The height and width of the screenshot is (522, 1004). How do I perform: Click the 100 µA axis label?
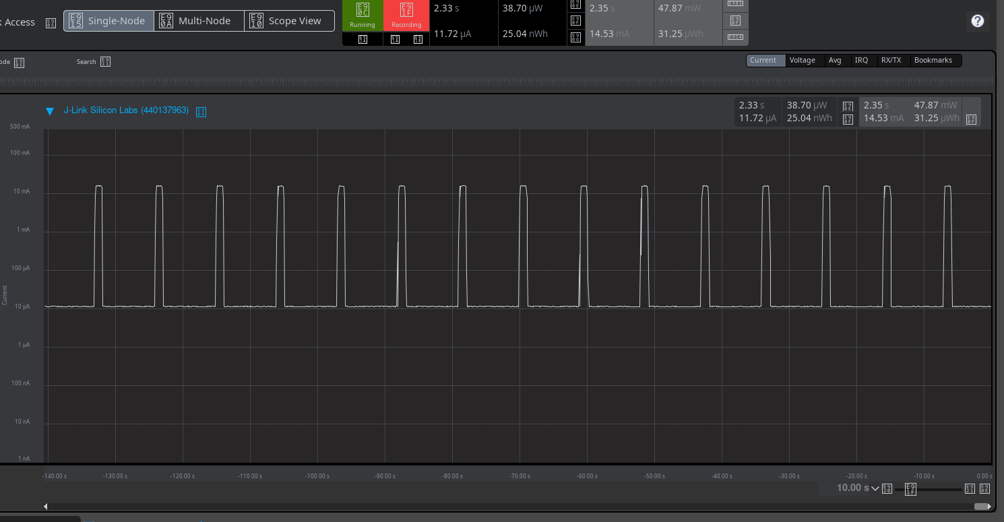coord(20,268)
